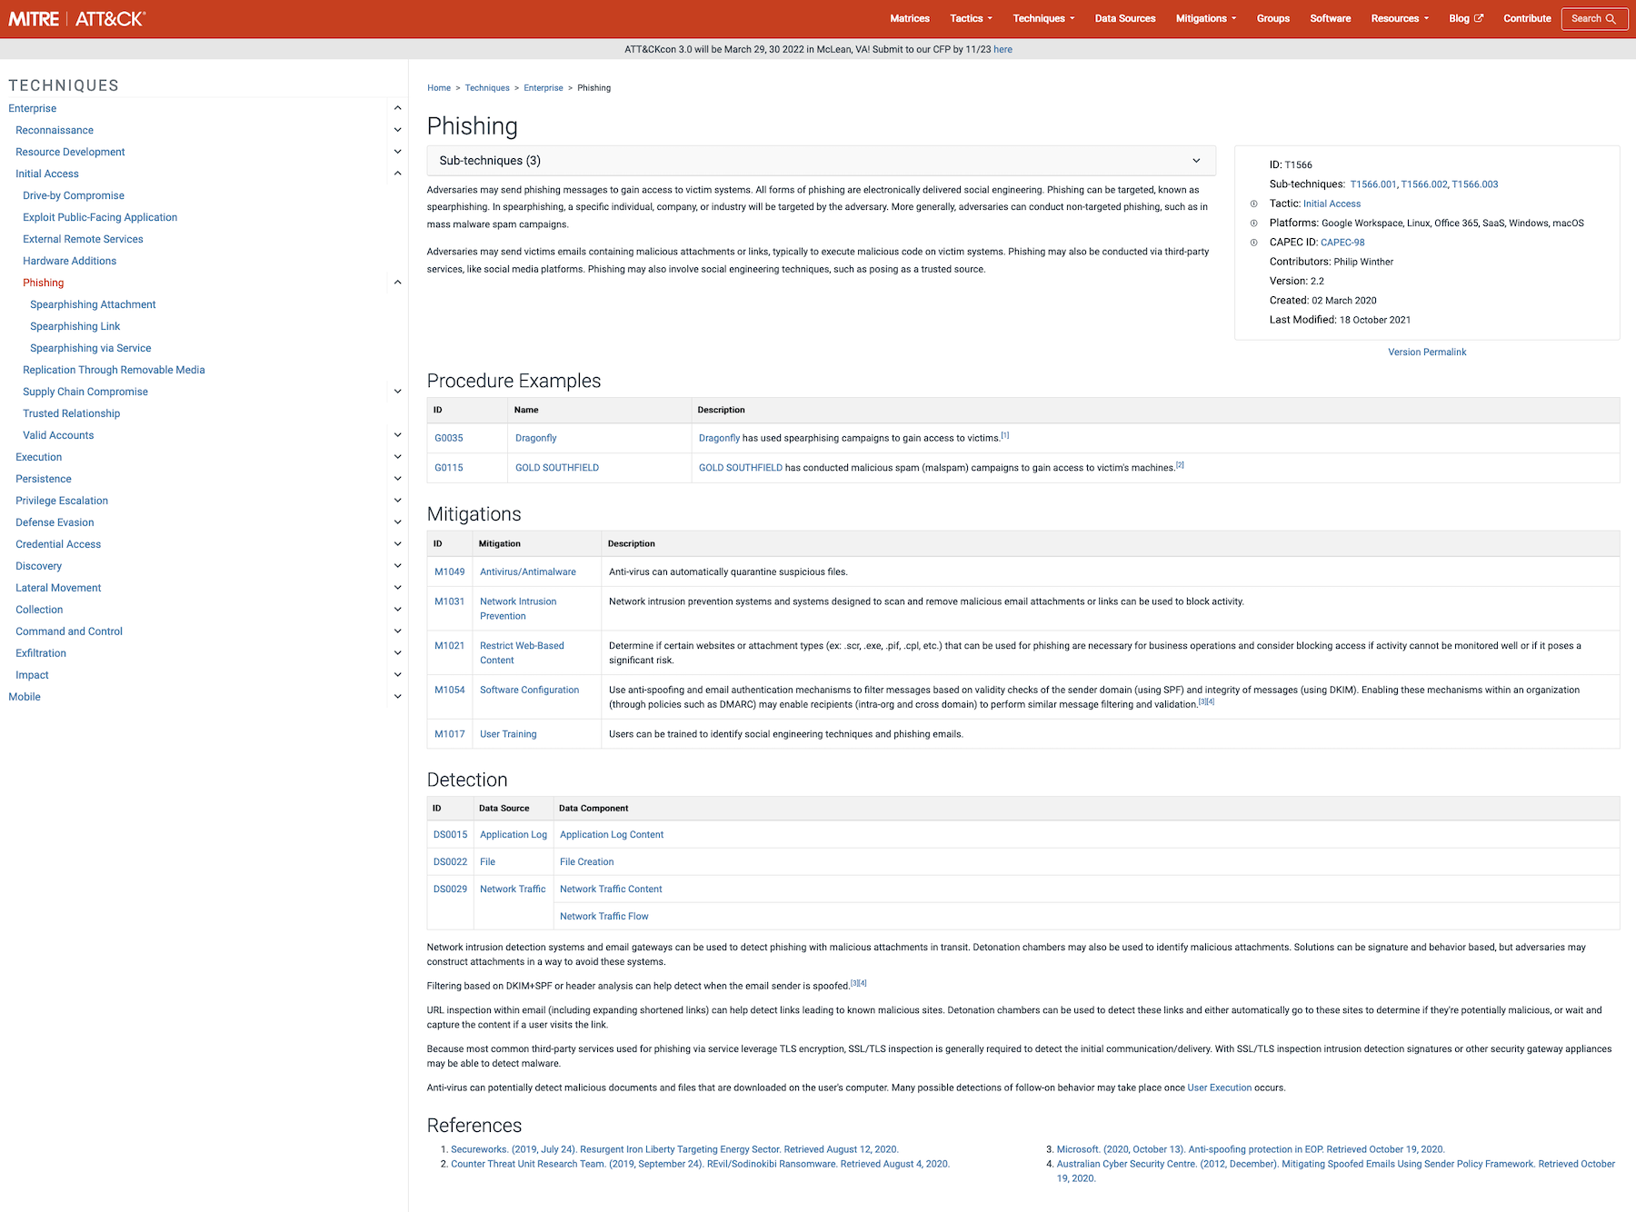Click the Blog external link icon
The image size is (1636, 1212).
click(x=1479, y=18)
